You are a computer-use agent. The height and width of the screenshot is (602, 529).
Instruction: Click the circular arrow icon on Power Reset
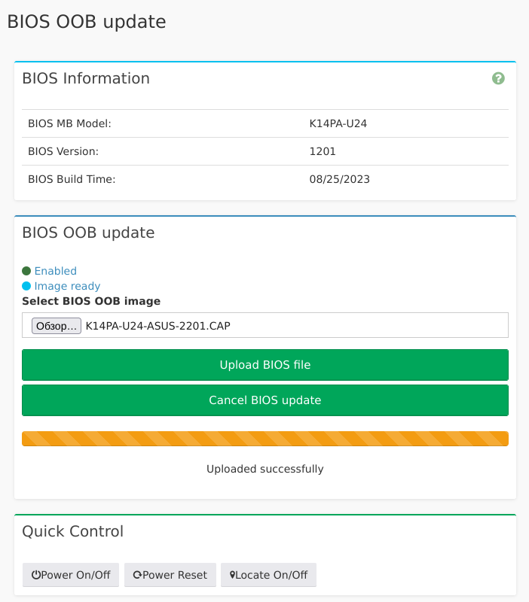click(137, 575)
